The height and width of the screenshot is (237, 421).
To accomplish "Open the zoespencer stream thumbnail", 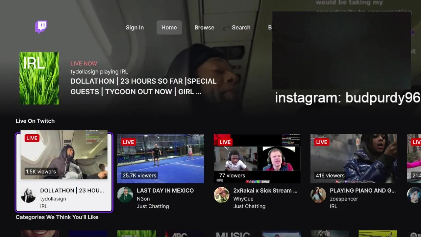I will tap(354, 159).
